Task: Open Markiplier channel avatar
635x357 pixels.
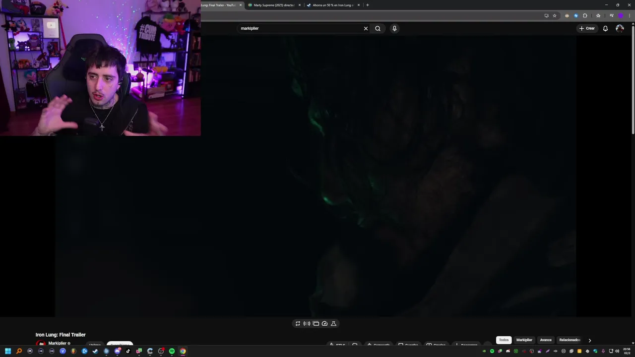Action: (x=41, y=344)
